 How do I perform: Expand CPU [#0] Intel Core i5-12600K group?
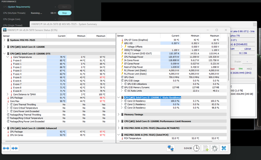coord(4,47)
